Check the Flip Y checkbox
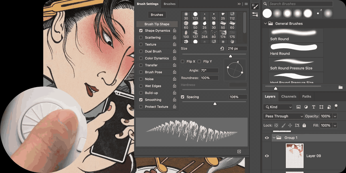The image size is (346, 173). coord(199,61)
